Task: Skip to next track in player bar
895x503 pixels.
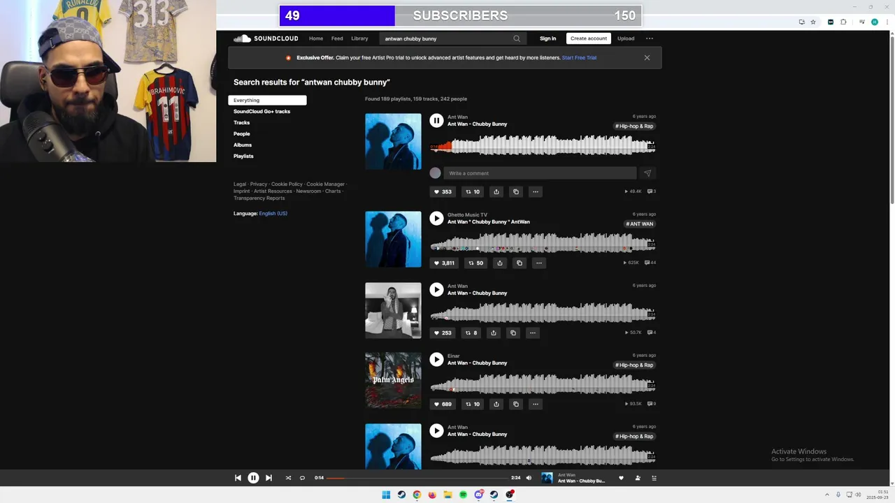Action: (x=268, y=478)
